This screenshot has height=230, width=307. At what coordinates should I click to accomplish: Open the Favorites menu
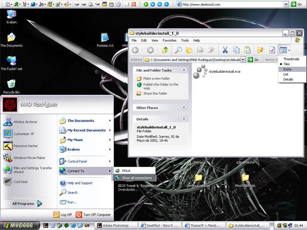(x=169, y=40)
